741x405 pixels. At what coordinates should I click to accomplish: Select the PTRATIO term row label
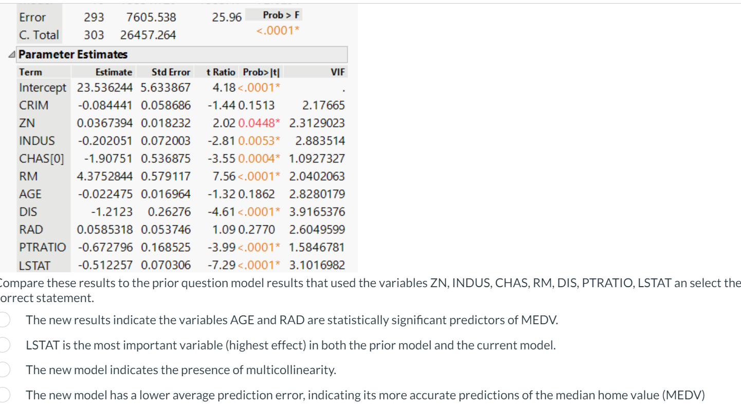[43, 247]
